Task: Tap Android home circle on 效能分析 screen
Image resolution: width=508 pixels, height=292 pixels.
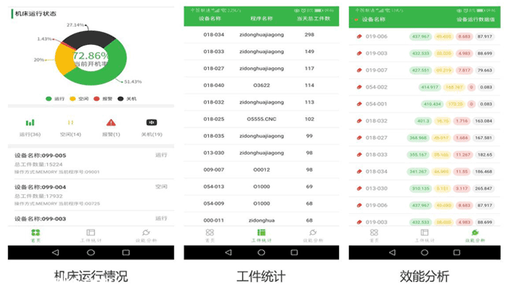Action: coord(425,253)
